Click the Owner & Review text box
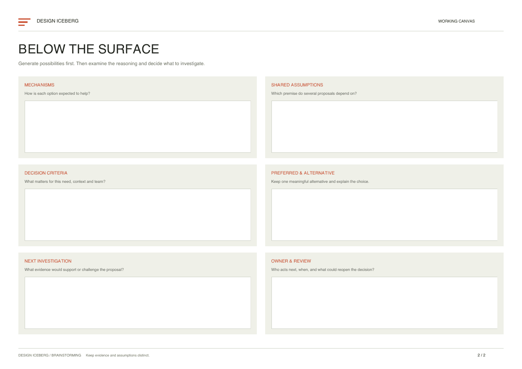Image resolution: width=522 pixels, height=369 pixels. coord(384,303)
